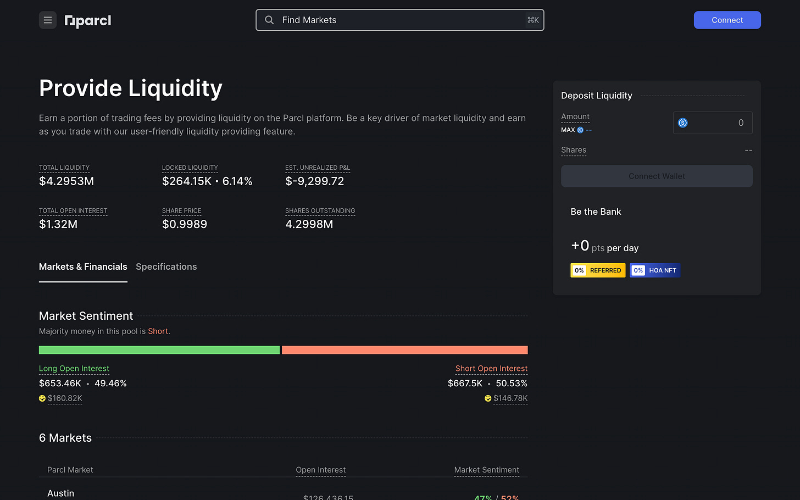This screenshot has width=800, height=500.
Task: Click the USDC icon in amount field
Action: [683, 123]
